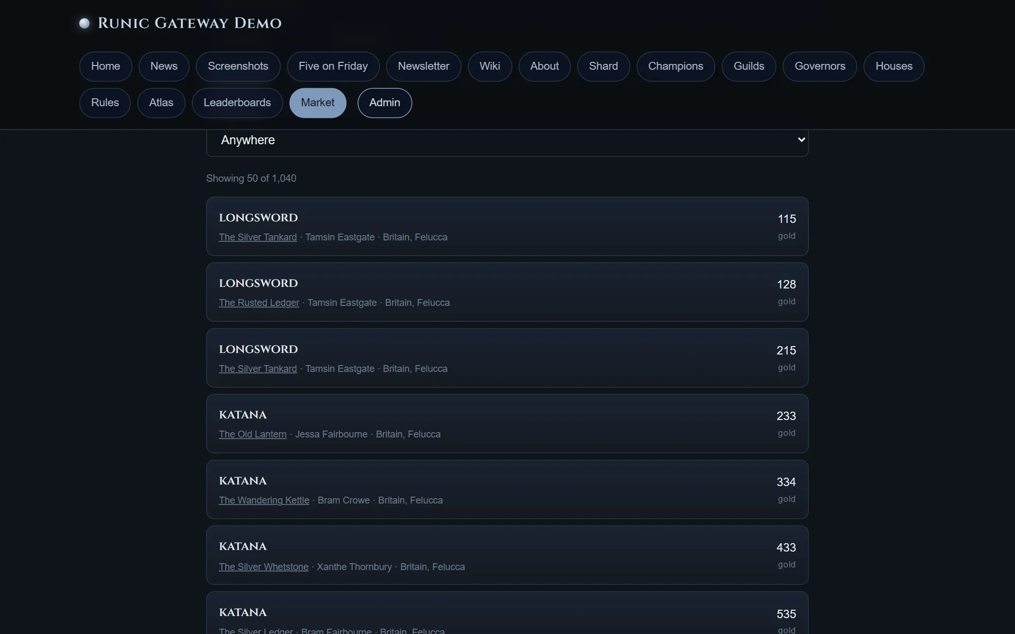This screenshot has width=1015, height=634.
Task: Go to the Home page
Action: tap(106, 67)
